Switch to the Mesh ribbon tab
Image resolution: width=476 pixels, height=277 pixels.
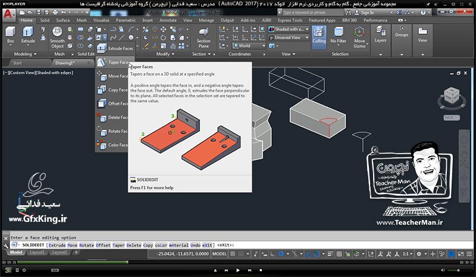[82, 20]
